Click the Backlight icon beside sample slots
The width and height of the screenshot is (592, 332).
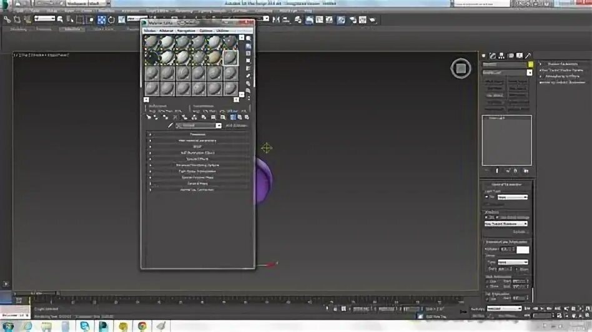point(249,46)
